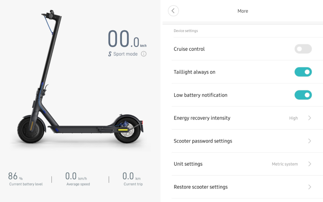Click the More page title

pos(243,11)
